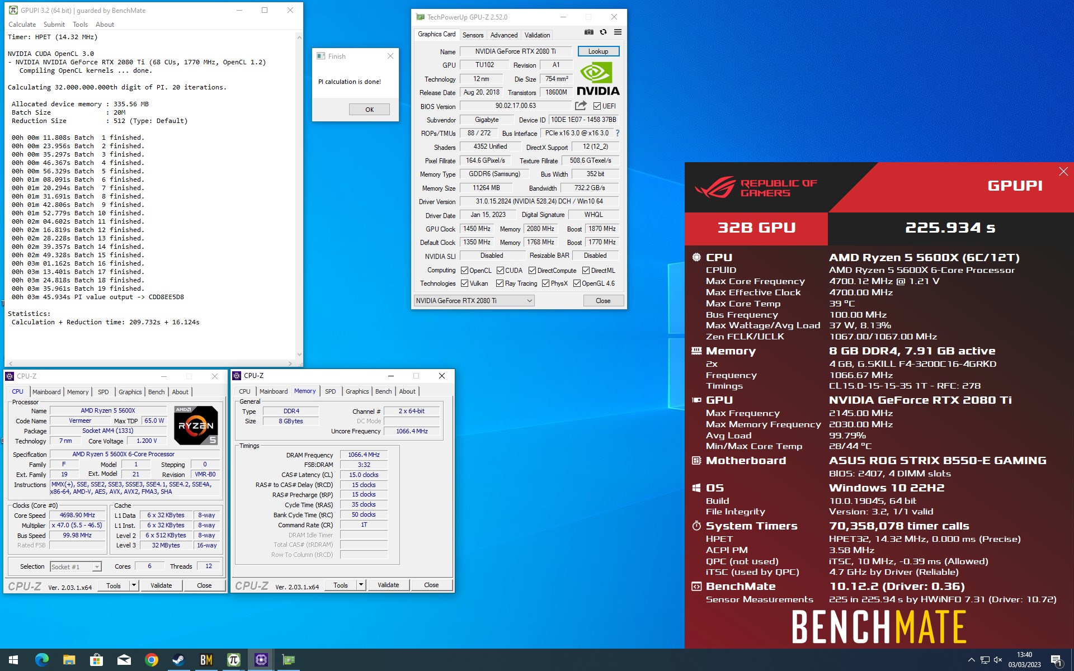Switch to the Advanced tab in GPU-Z
Viewport: 1074px width, 671px height.
[504, 35]
